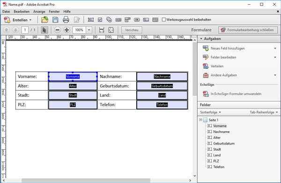Click Verteilen in tasks panel
This screenshot has width=281, height=183.
(217, 66)
